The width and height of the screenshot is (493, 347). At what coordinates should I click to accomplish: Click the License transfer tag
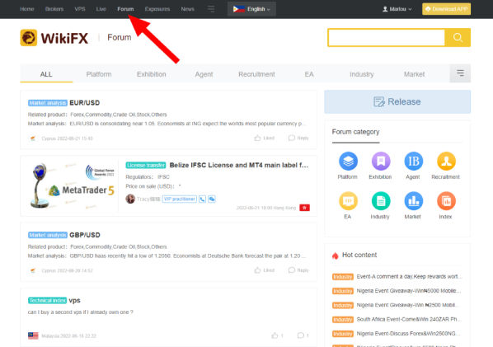146,166
